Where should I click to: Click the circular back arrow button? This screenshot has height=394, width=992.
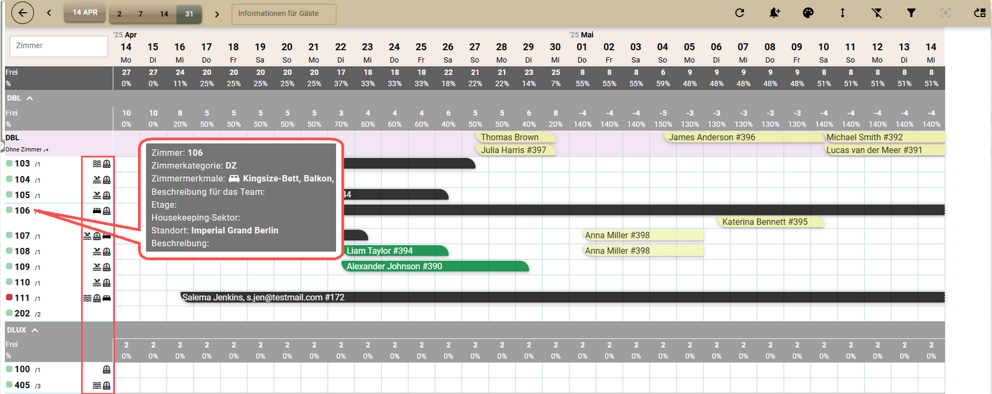23,13
